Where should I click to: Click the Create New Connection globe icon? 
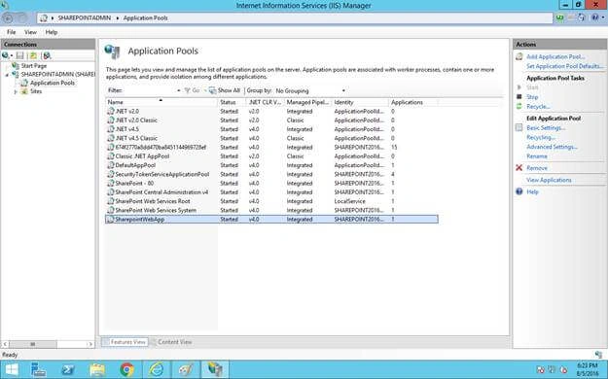[x=5, y=55]
